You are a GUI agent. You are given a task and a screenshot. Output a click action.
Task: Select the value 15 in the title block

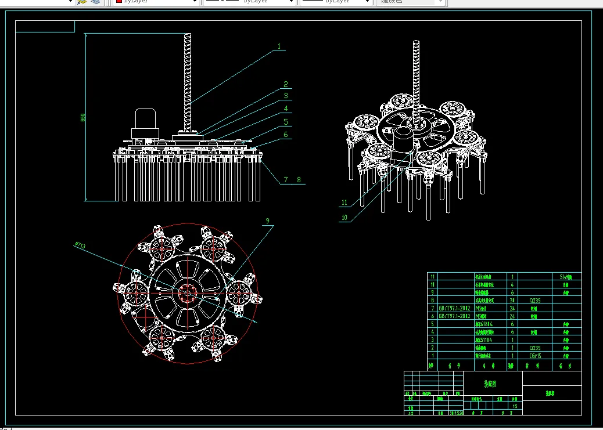click(515, 406)
